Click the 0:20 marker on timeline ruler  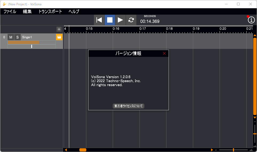pos(223,29)
